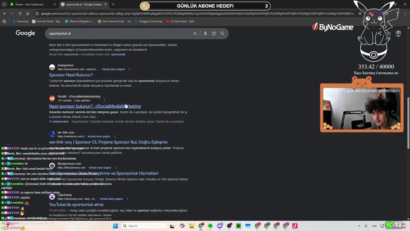Open the '11 antwoorden' link
Image resolution: width=410 pixels, height=231 pixels.
point(59,122)
